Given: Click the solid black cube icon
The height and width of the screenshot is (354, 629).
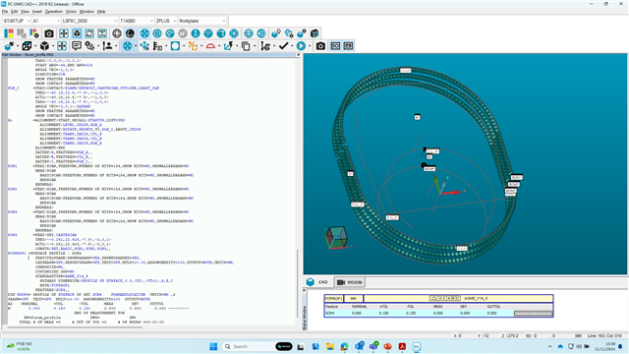Looking at the screenshot, I should click(x=44, y=46).
